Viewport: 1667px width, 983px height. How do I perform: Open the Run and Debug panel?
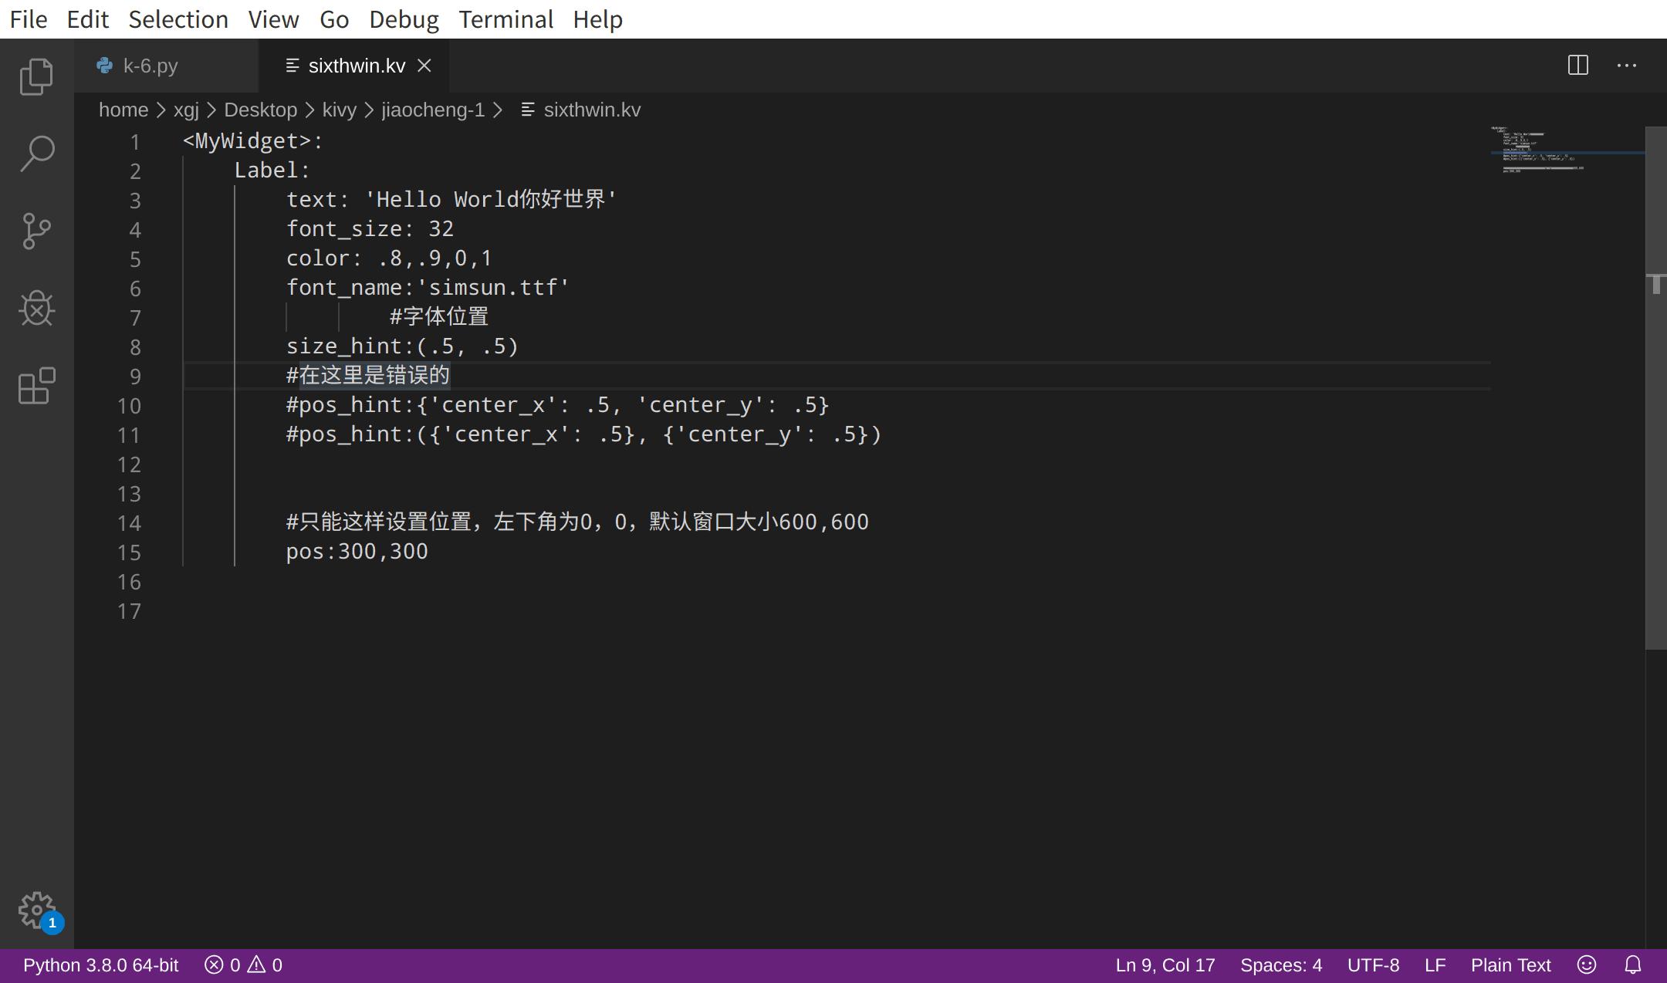pyautogui.click(x=36, y=309)
